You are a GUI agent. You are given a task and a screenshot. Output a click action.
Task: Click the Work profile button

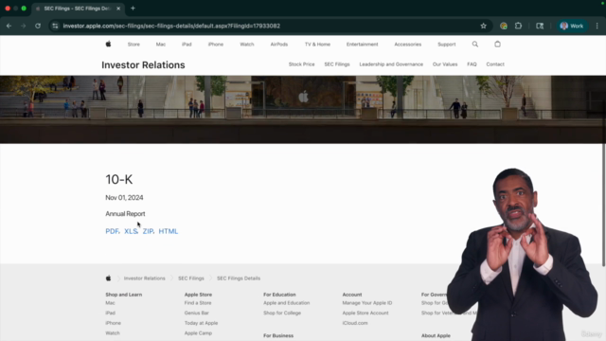(x=572, y=26)
